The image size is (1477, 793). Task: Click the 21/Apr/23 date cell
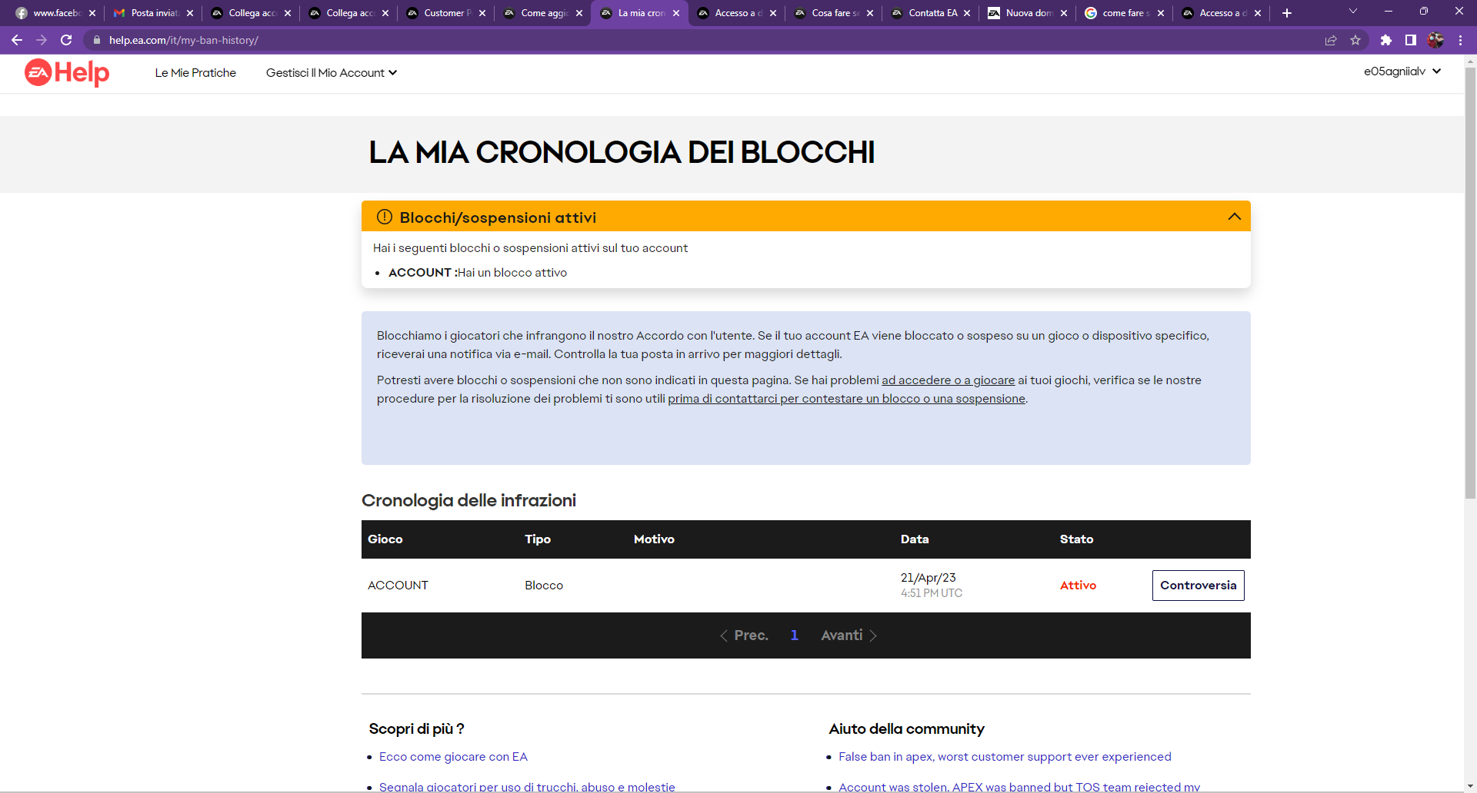click(929, 578)
